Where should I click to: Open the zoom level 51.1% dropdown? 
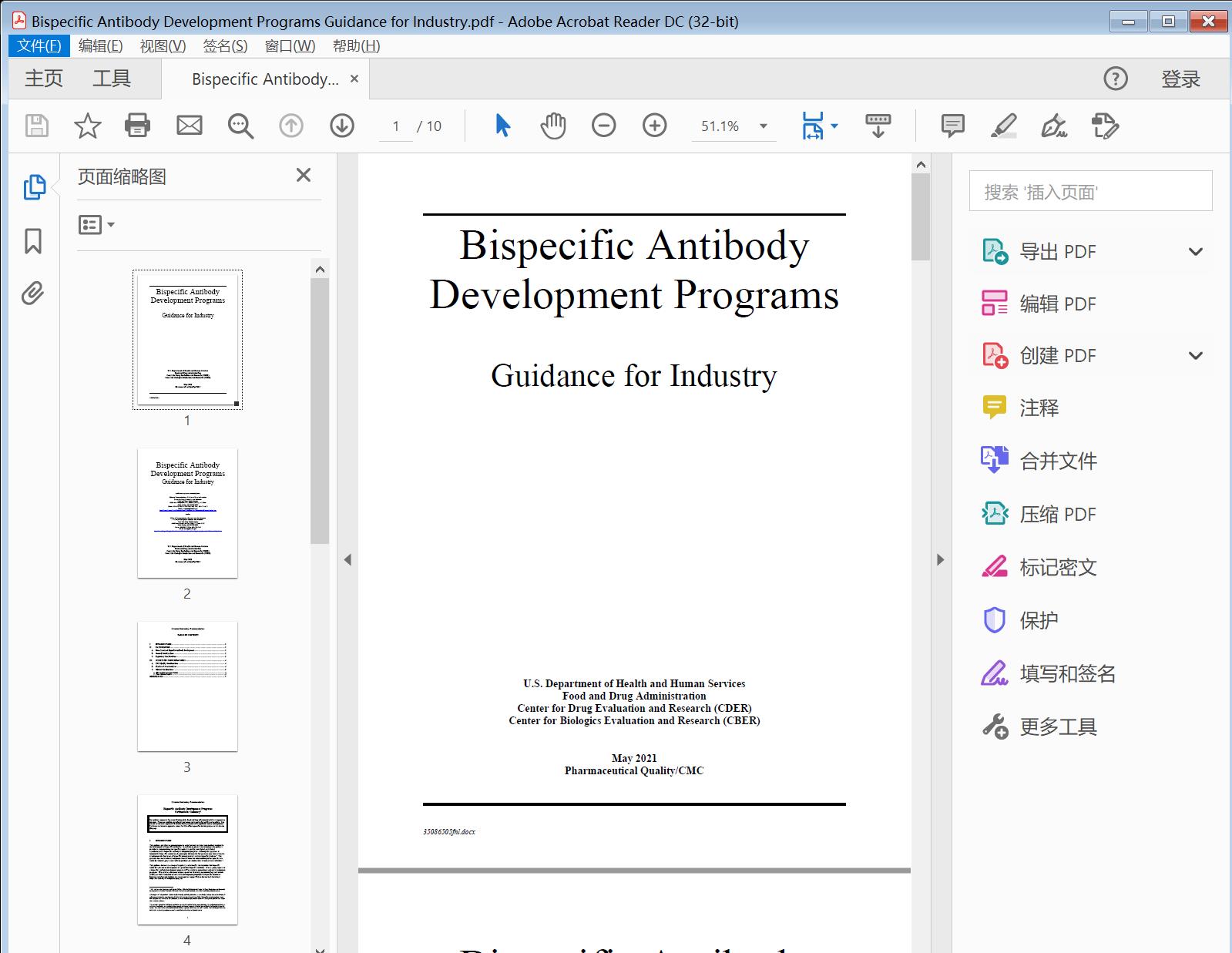pyautogui.click(x=764, y=126)
